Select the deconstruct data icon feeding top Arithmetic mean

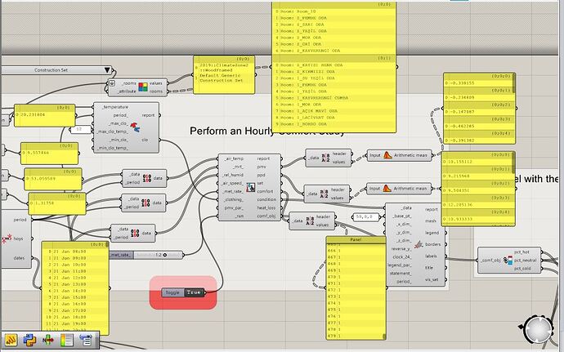click(325, 158)
